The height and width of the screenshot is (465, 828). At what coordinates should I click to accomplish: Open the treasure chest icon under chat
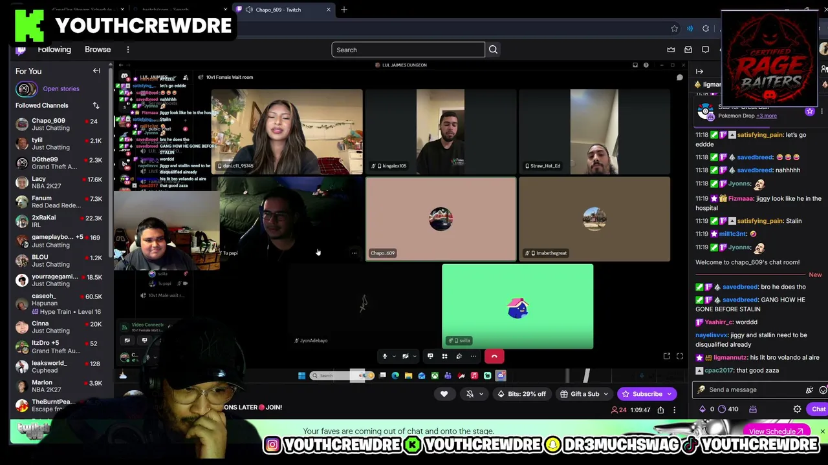coord(752,409)
